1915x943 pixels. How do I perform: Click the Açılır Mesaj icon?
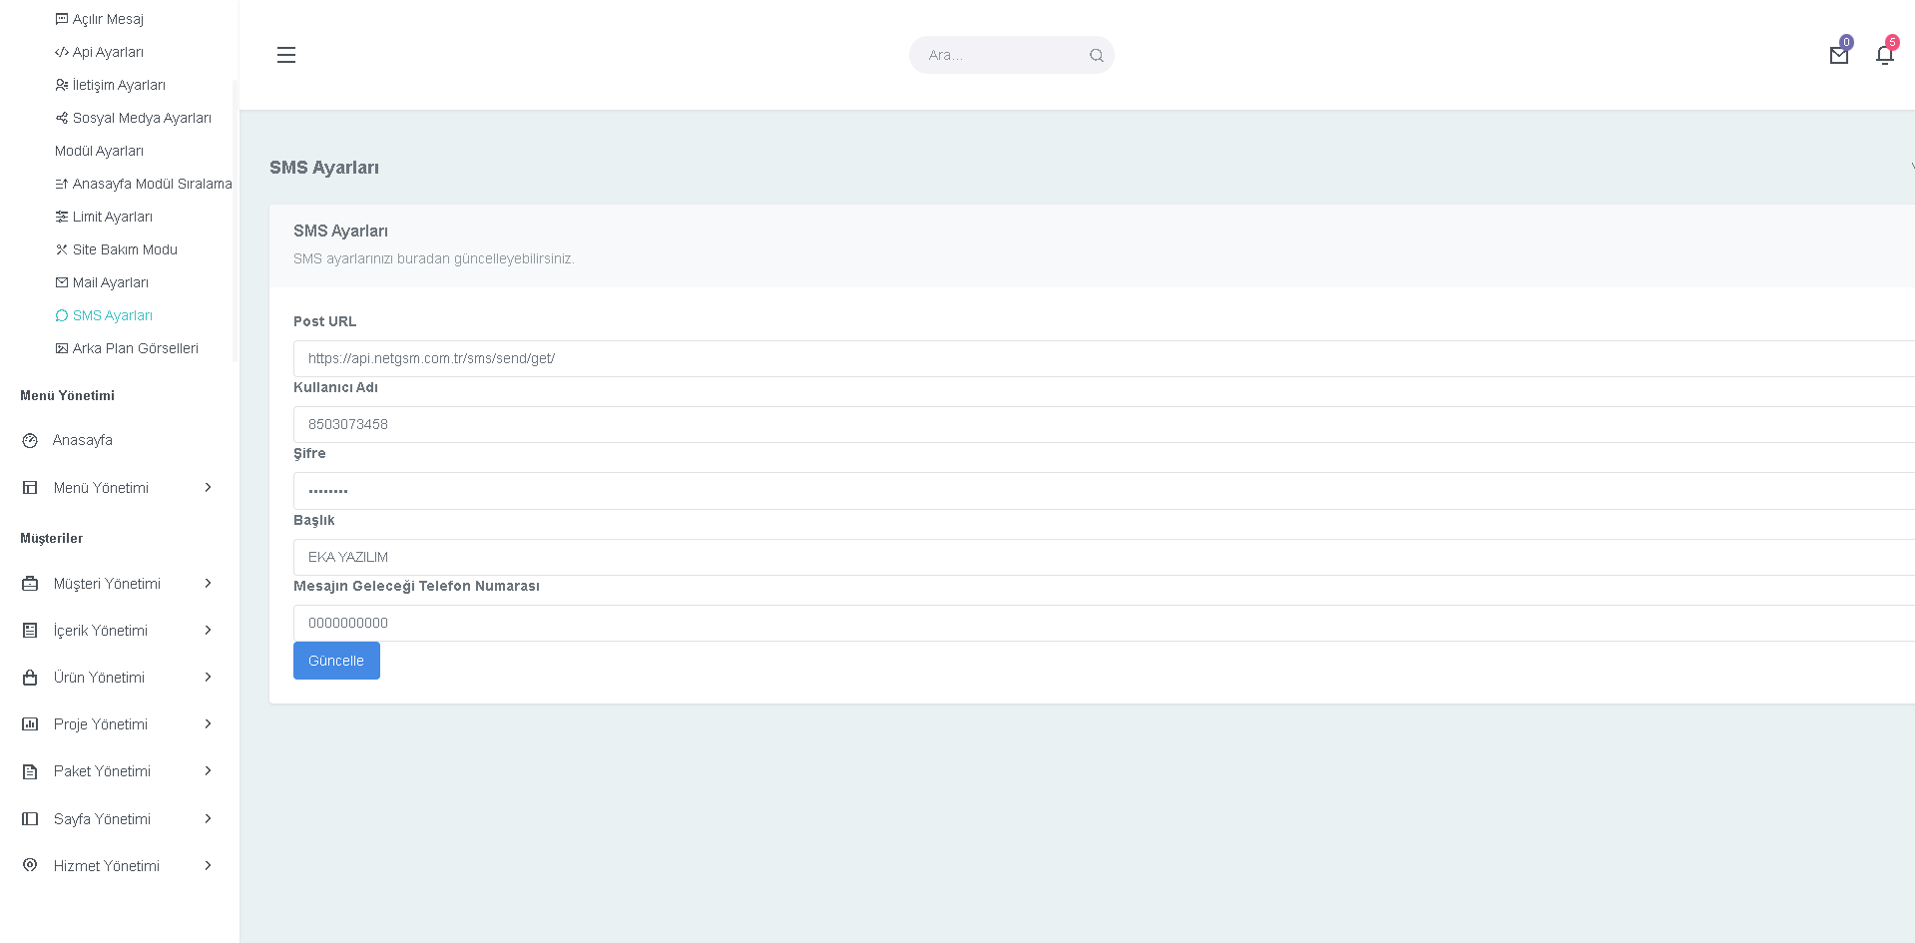[x=62, y=19]
